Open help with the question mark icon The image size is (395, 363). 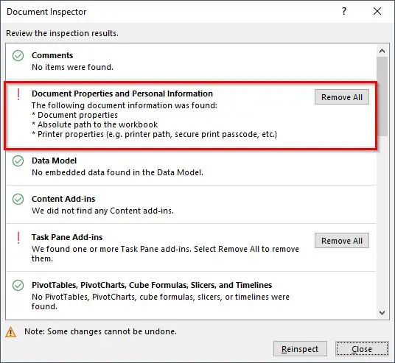344,11
